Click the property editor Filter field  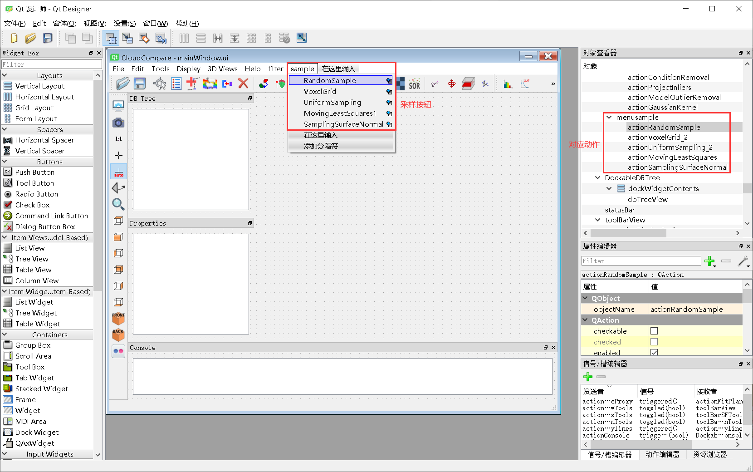tap(641, 261)
